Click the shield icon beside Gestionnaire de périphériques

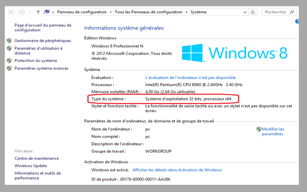point(10,41)
